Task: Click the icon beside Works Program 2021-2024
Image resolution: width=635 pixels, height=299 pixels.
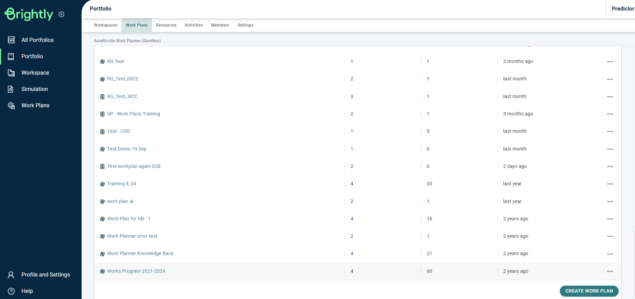Action: click(102, 271)
